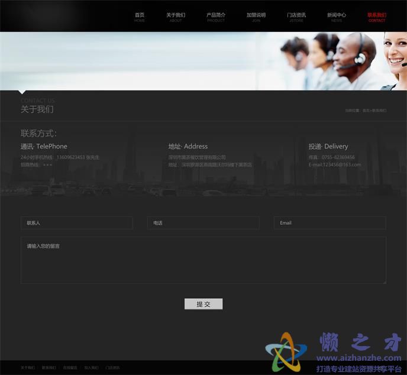Focus the 联系人 contact name field
407x375 pixels.
[x=77, y=223]
